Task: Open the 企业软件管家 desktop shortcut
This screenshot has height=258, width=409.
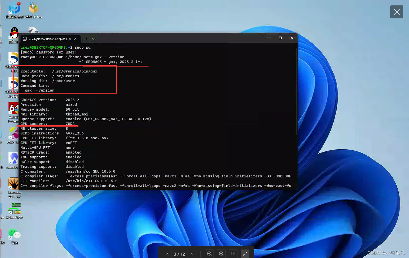Action: [14, 10]
